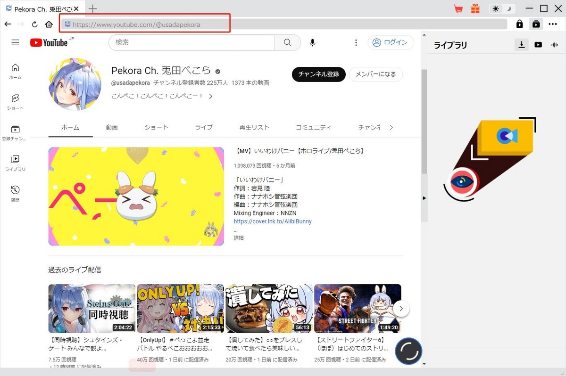Viewport: 566px width, 376px height.
Task: Open the ONLY UP! video thumbnail
Action: pyautogui.click(x=180, y=309)
